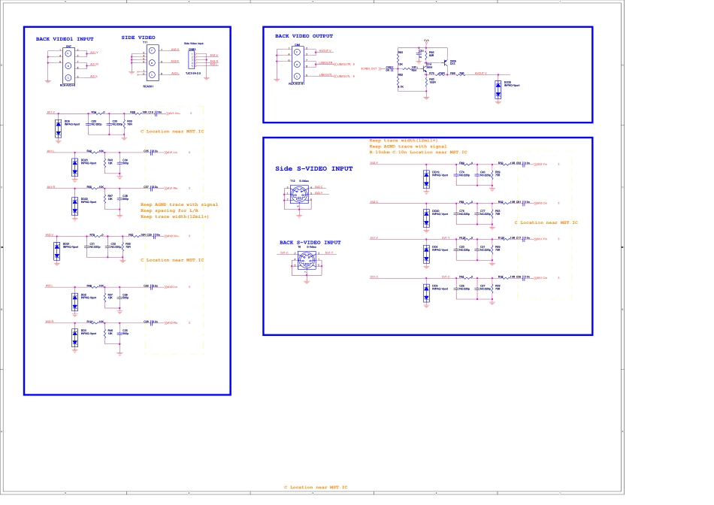Click the SIDE VIDEO section heading
The height and width of the screenshot is (505, 714).
tap(138, 37)
